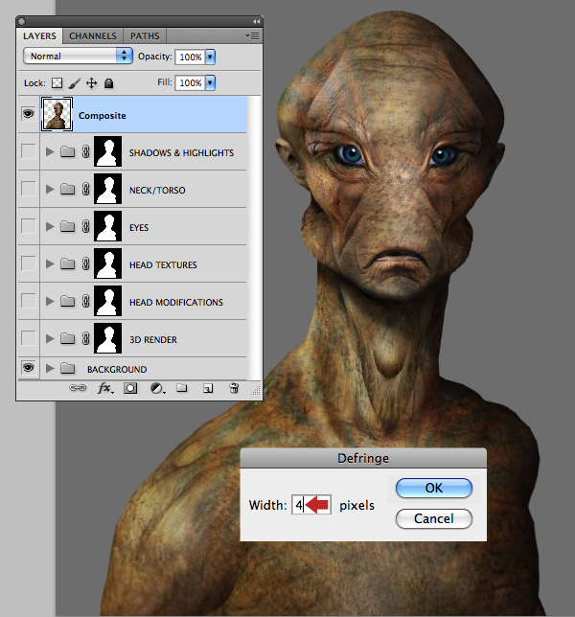Screen dimensions: 575x617
Task: Expand the 3D RENDER group triangle
Action: 50,338
